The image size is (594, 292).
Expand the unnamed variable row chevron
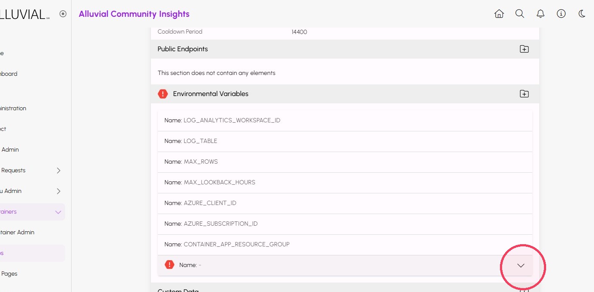[521, 265]
